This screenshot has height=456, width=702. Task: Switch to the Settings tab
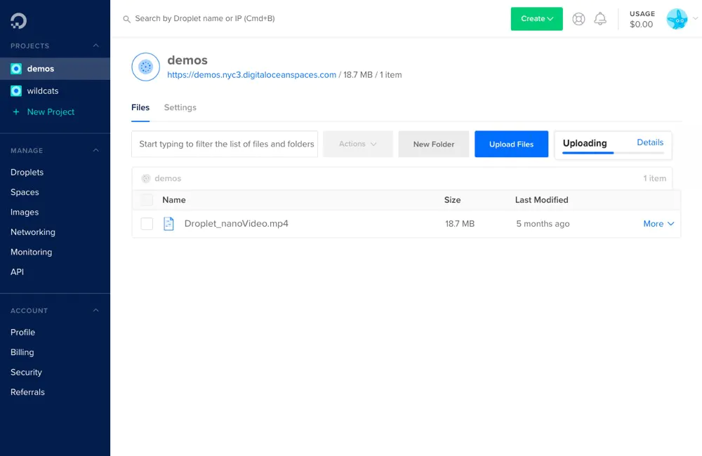(180, 107)
